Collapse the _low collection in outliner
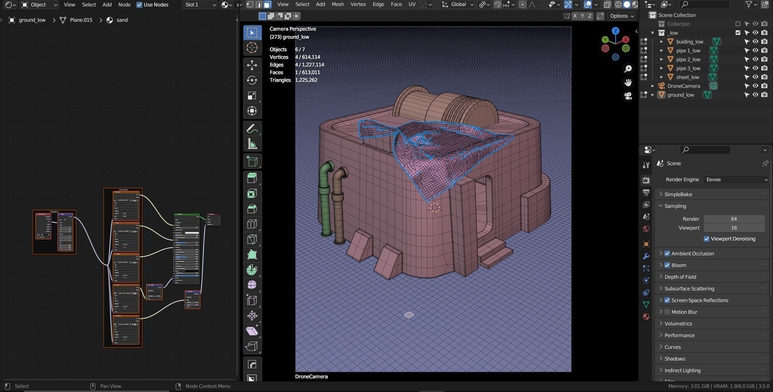Image resolution: width=773 pixels, height=392 pixels. [653, 33]
